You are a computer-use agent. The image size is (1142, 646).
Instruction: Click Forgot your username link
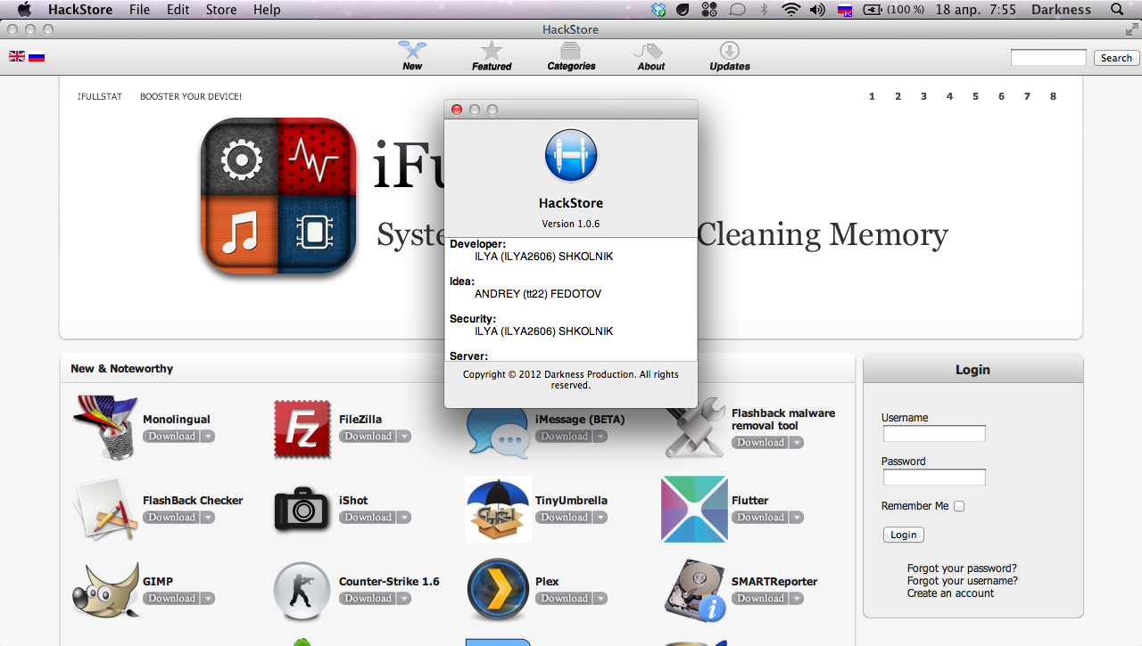pos(963,581)
